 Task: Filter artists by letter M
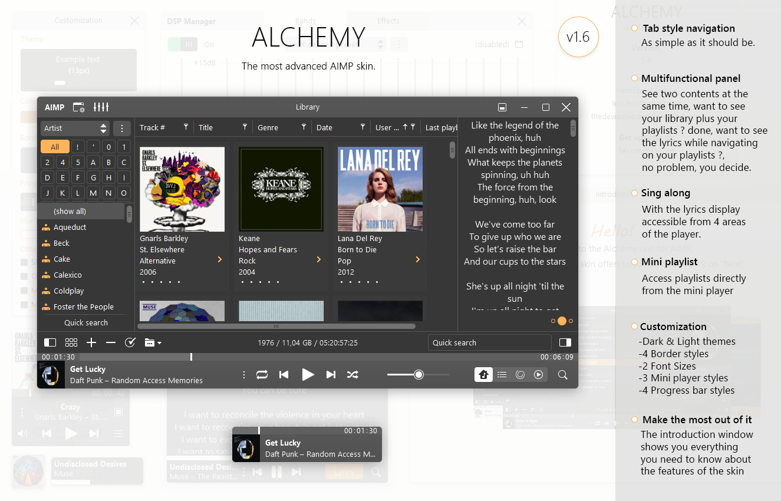click(93, 193)
